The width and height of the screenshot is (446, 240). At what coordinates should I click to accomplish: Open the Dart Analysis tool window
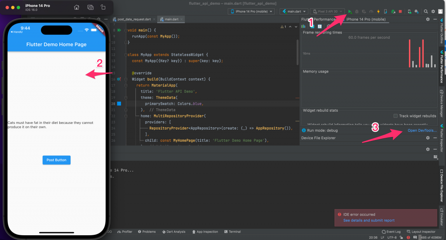[x=173, y=232]
